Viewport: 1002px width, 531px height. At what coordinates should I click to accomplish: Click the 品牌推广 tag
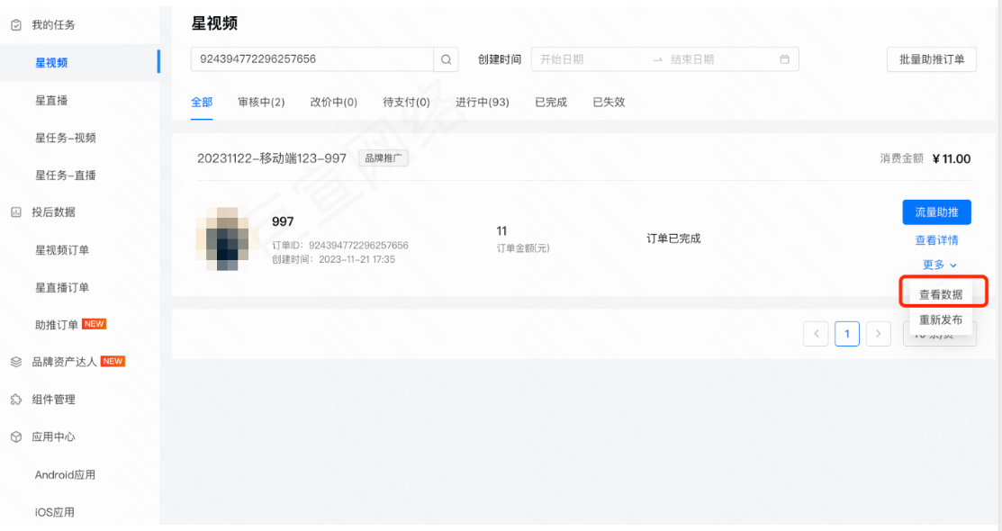click(x=384, y=158)
